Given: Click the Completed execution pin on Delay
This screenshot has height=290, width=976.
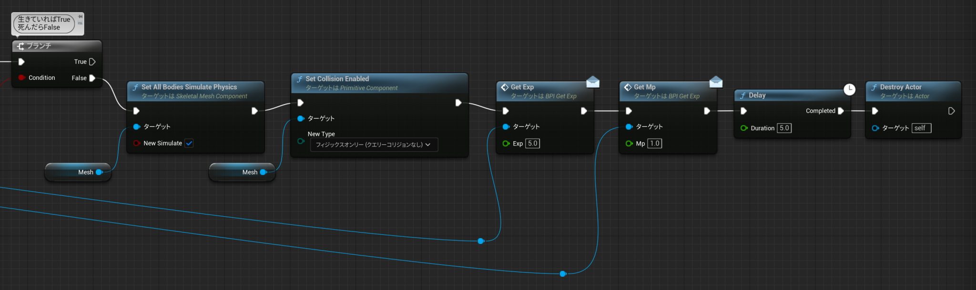Looking at the screenshot, I should coord(841,111).
